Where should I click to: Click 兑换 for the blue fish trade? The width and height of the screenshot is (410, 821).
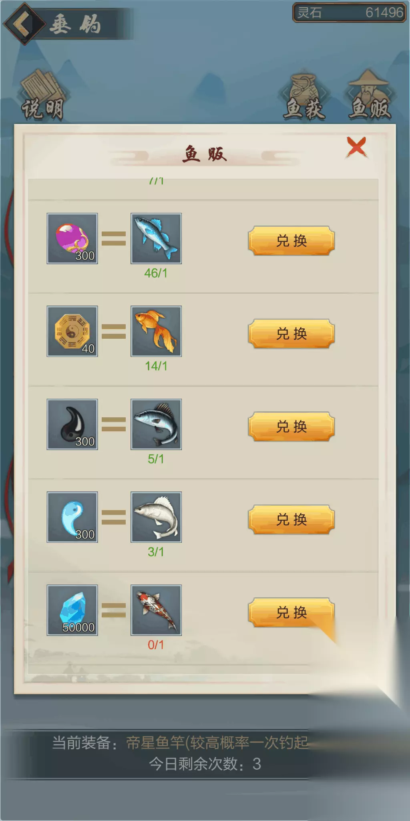291,241
